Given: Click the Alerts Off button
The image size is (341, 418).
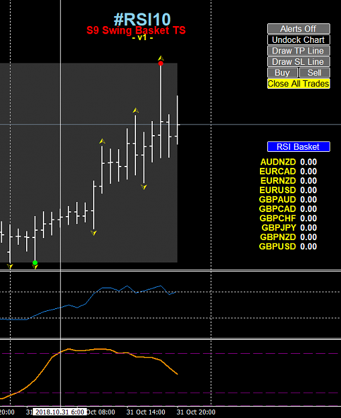Looking at the screenshot, I should click(x=299, y=29).
